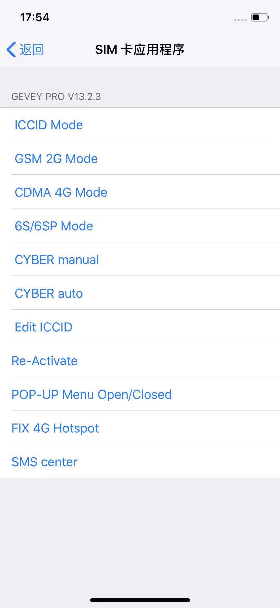This screenshot has height=608, width=280.
Task: Open the SMS center item
Action: click(x=45, y=462)
